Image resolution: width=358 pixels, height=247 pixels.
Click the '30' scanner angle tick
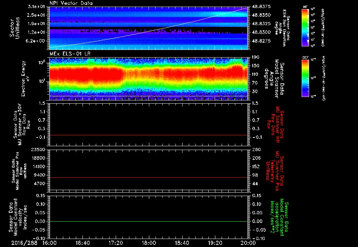click(x=255, y=91)
